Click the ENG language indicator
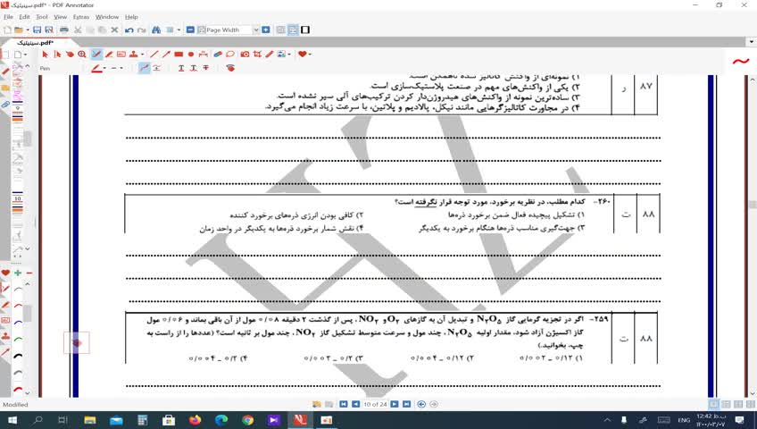The height and width of the screenshot is (429, 757). pos(684,420)
